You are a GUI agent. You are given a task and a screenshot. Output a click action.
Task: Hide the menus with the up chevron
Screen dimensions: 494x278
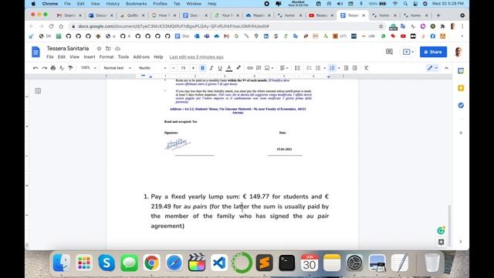point(446,68)
